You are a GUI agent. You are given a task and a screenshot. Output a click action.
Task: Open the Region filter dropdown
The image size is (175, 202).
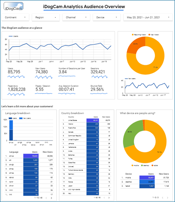[46, 18]
